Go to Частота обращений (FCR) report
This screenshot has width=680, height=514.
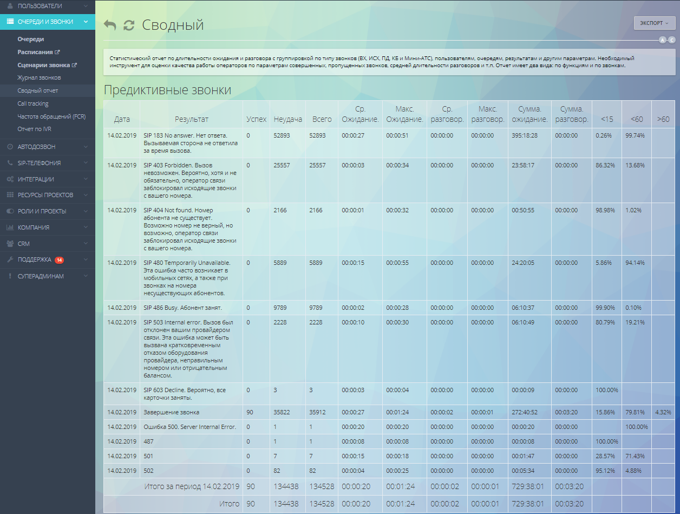[x=51, y=116]
